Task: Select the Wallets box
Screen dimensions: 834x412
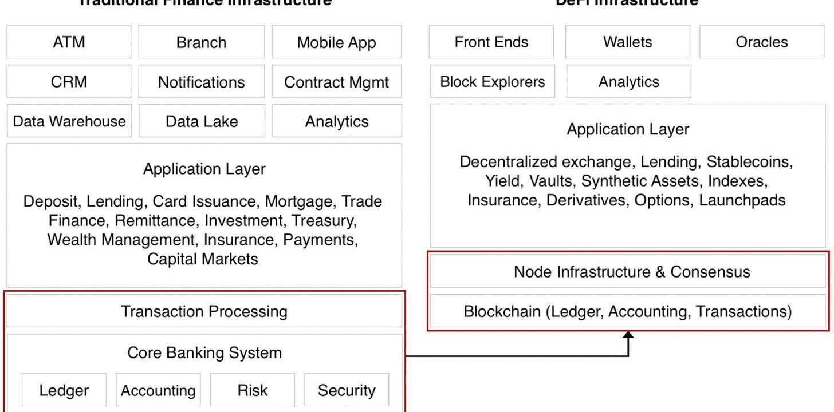Action: tap(628, 42)
